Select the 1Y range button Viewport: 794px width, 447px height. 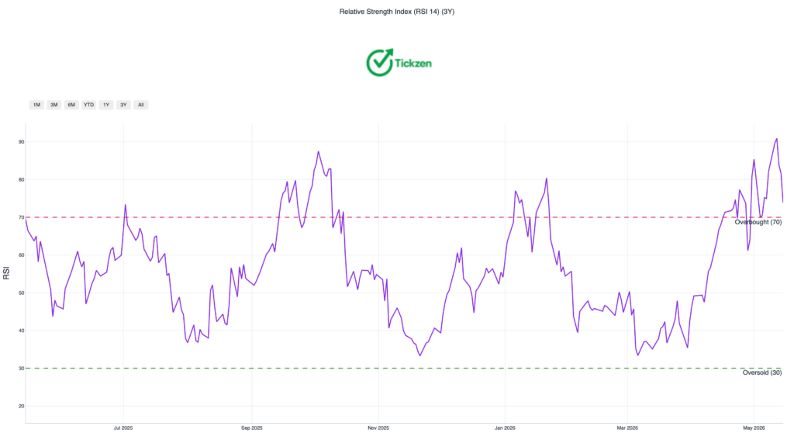106,105
